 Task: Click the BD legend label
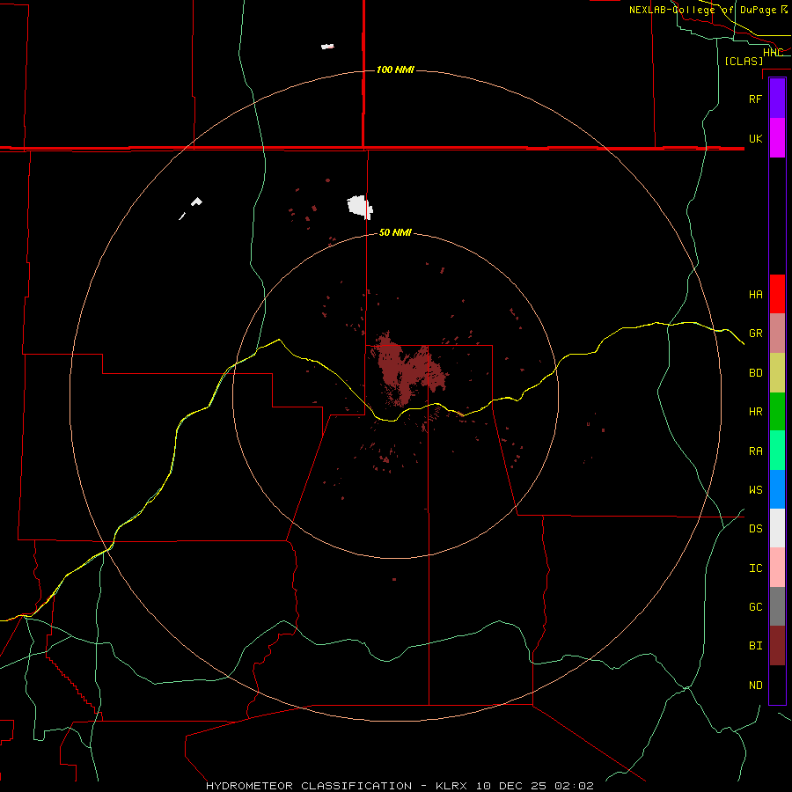(x=756, y=373)
